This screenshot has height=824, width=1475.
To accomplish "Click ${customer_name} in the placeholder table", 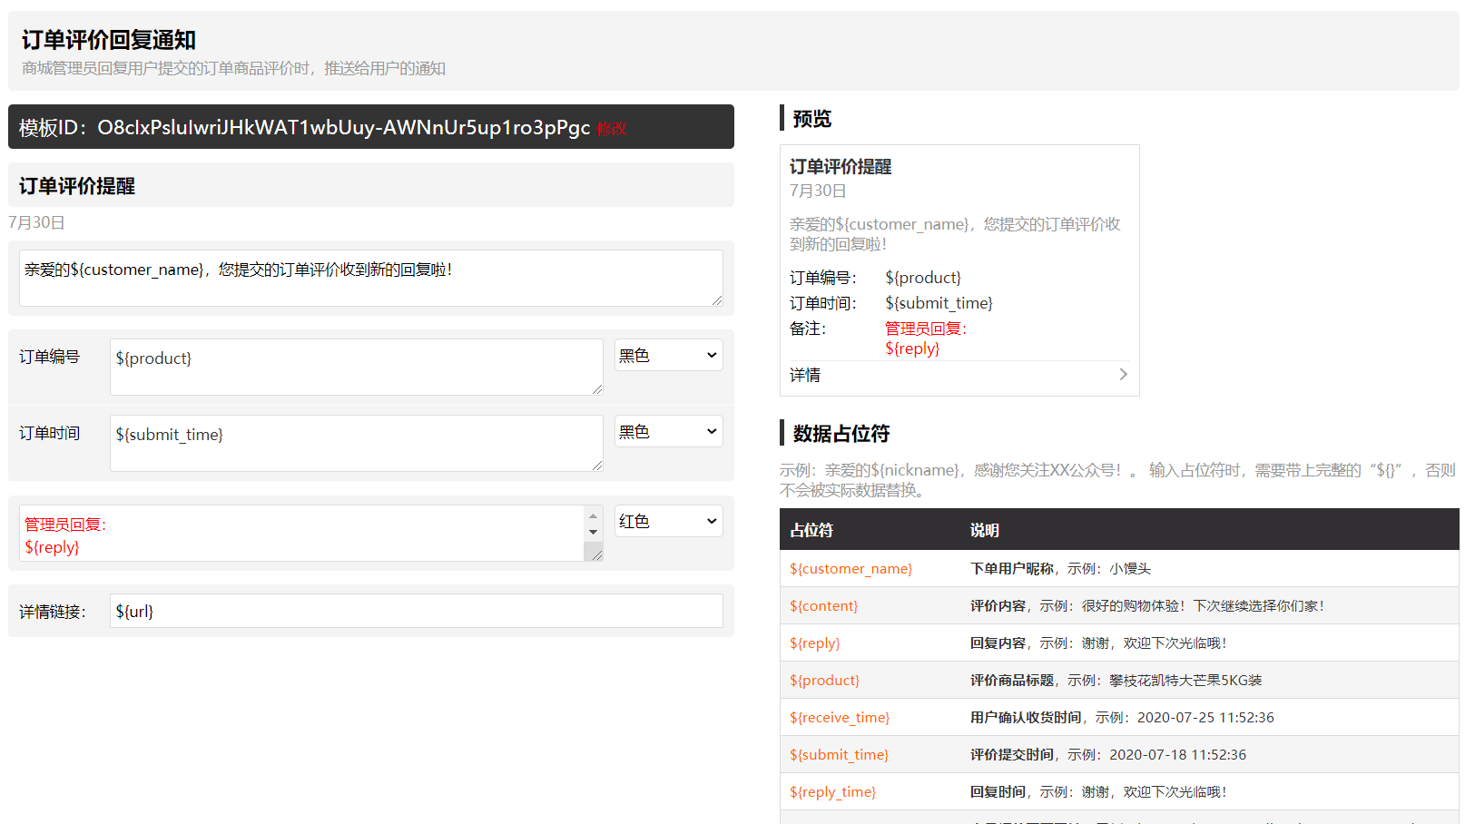I will click(851, 569).
